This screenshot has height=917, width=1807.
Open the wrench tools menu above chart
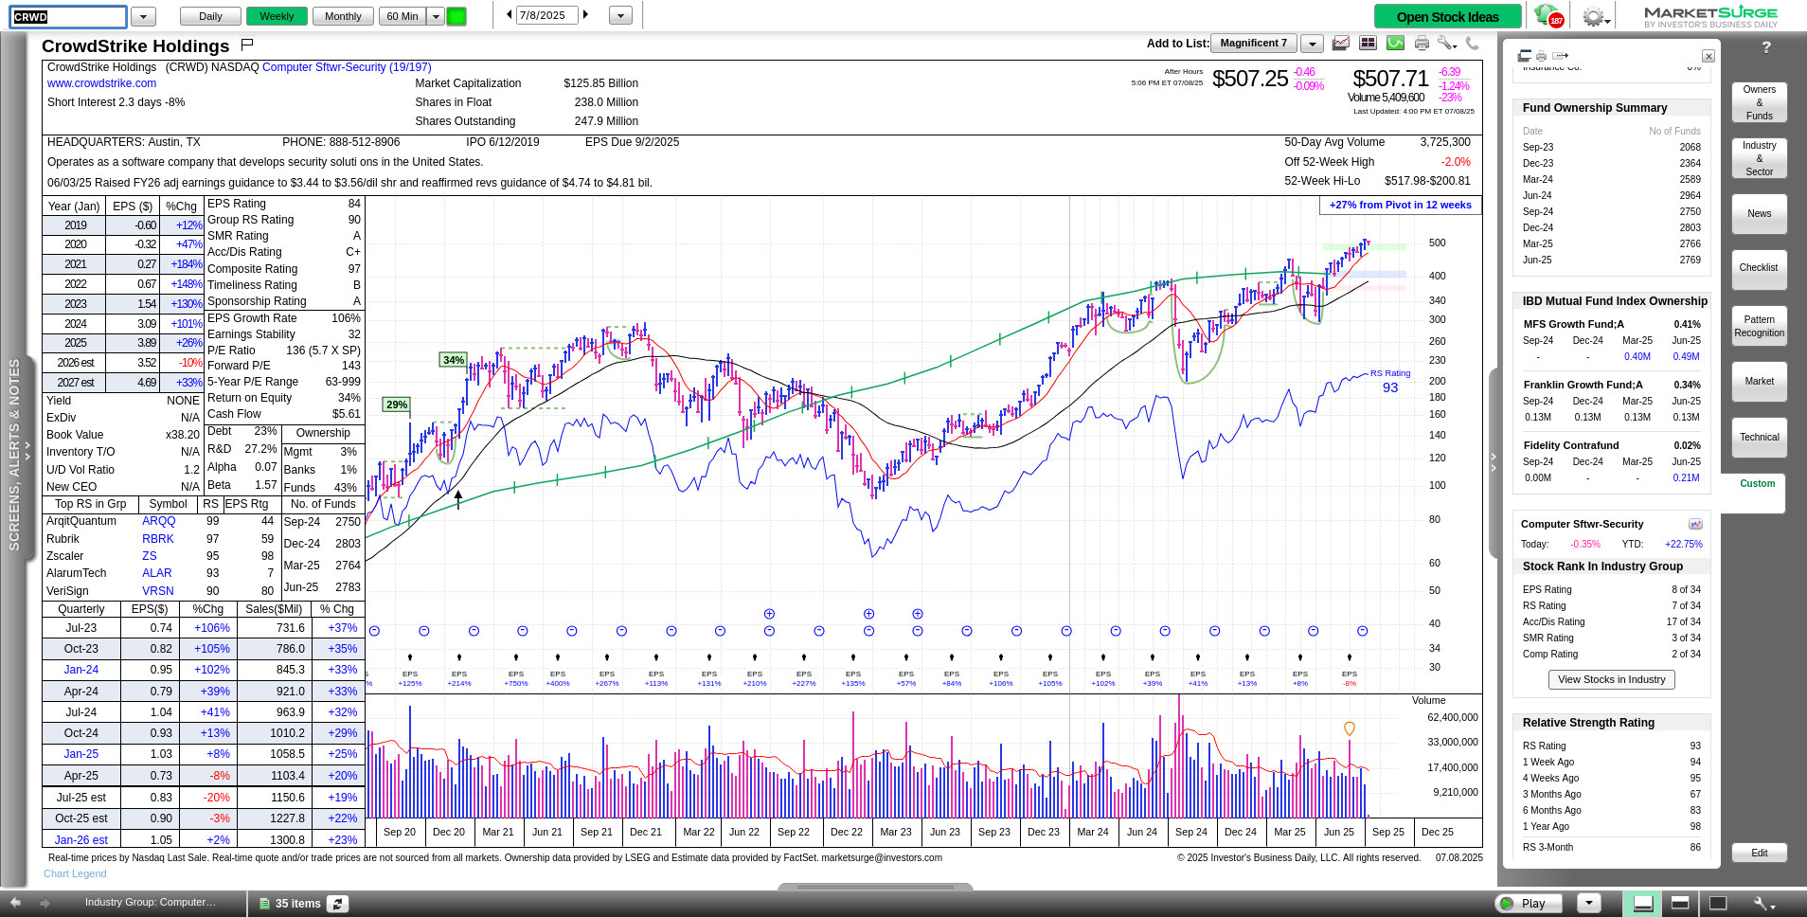click(1446, 43)
